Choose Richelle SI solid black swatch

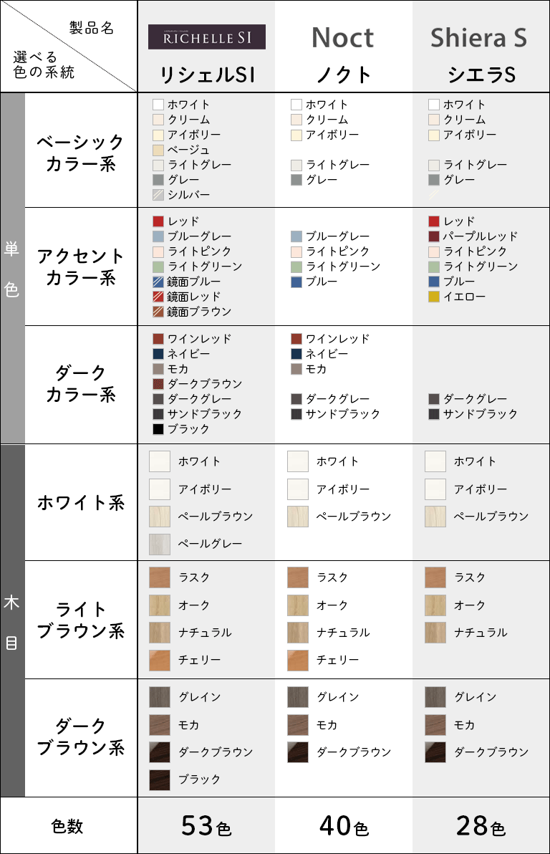[x=158, y=429]
